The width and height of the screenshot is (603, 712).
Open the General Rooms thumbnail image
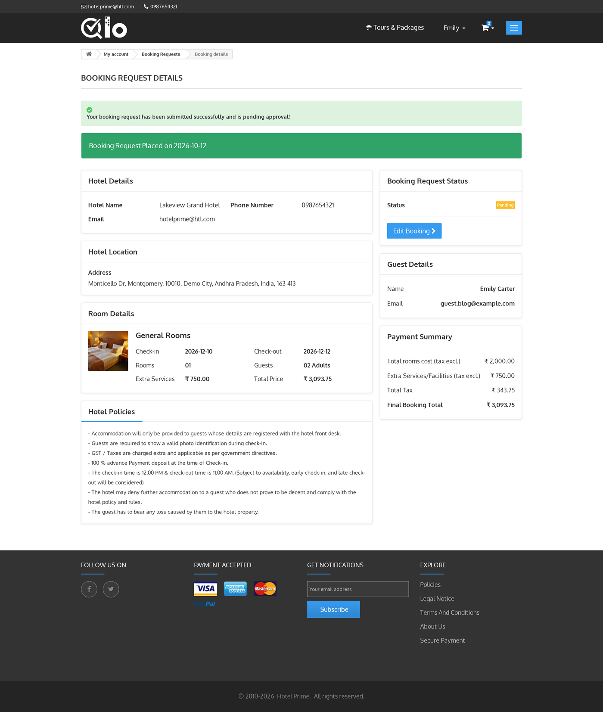point(108,351)
